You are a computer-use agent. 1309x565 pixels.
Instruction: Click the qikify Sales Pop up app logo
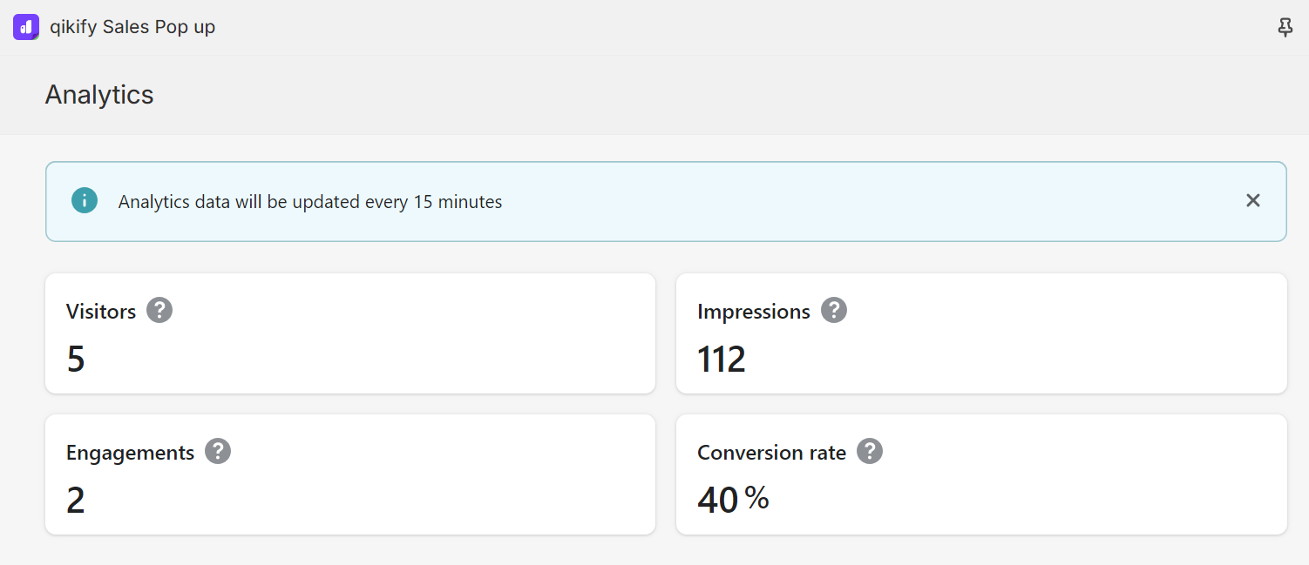tap(26, 27)
